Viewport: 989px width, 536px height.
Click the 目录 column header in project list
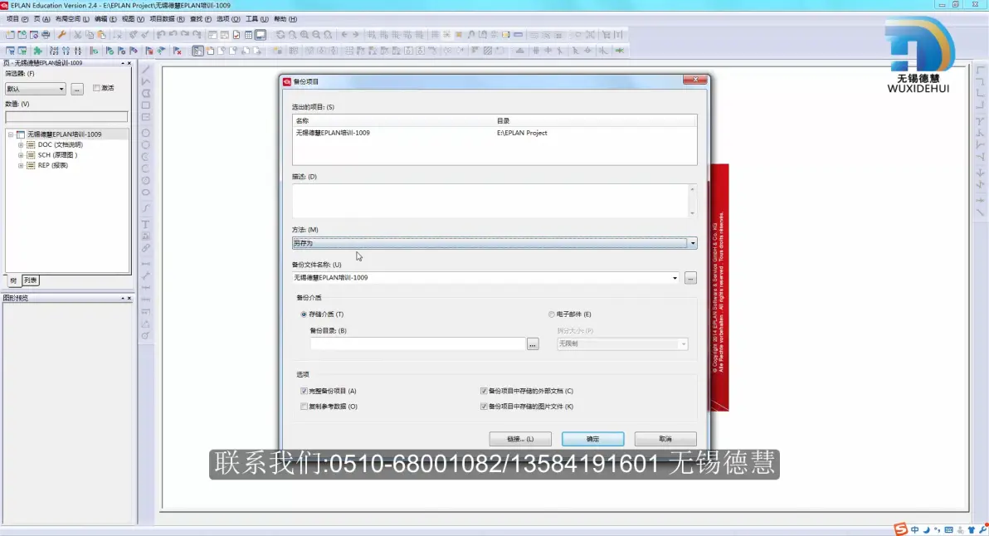(x=596, y=121)
